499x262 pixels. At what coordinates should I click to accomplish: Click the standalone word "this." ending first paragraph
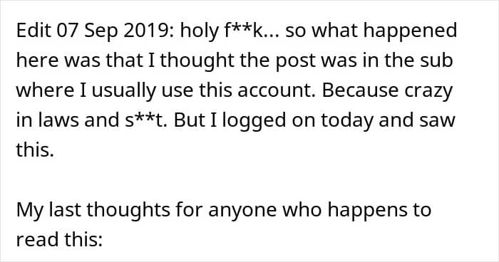tap(35, 150)
